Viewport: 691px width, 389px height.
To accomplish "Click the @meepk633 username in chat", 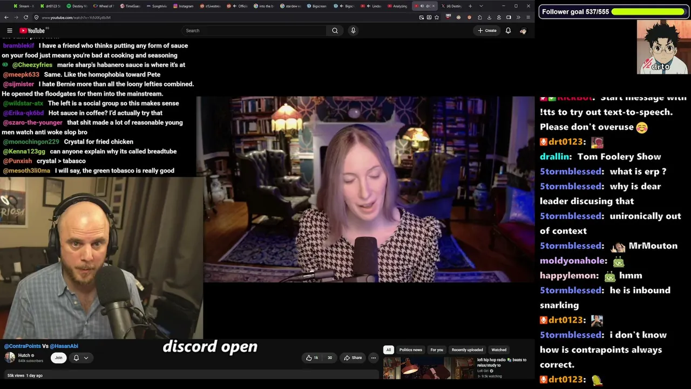I will [21, 75].
